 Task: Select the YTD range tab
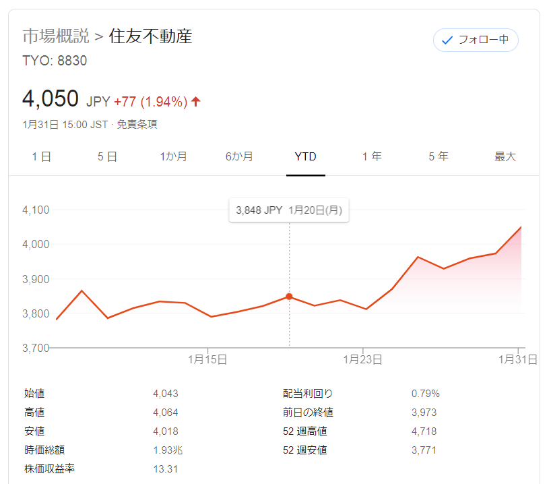[x=305, y=156]
